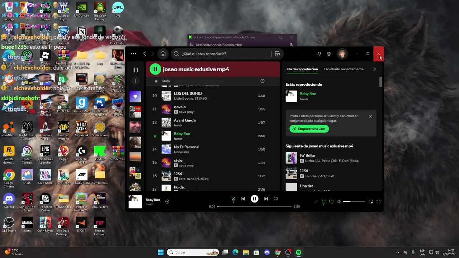Select the No Es Personal track
This screenshot has width=459, height=258.
tap(212, 149)
